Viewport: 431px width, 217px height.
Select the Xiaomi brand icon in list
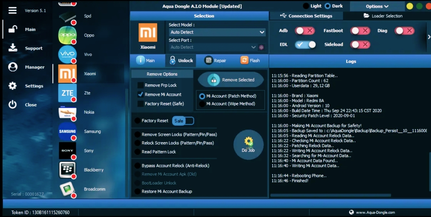click(67, 73)
